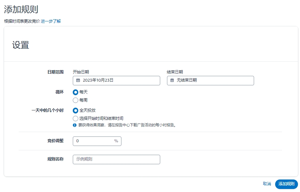Click the blue 添加规则 button
Image resolution: width=300 pixels, height=192 pixels.
(x=286, y=184)
